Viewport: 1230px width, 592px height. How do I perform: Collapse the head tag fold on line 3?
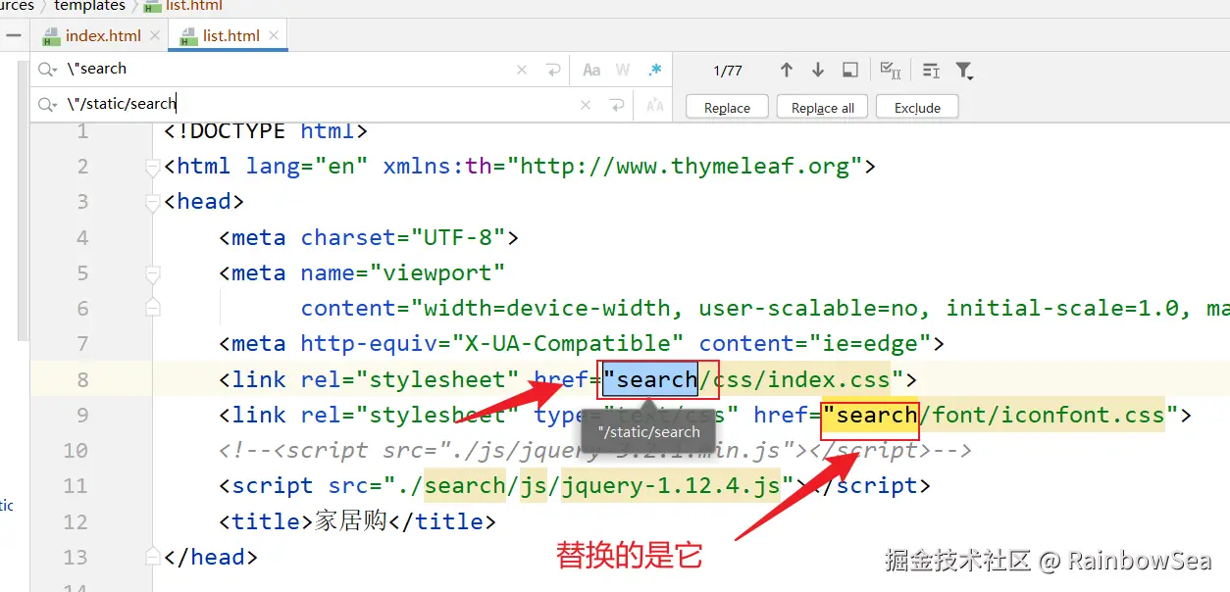(x=152, y=203)
